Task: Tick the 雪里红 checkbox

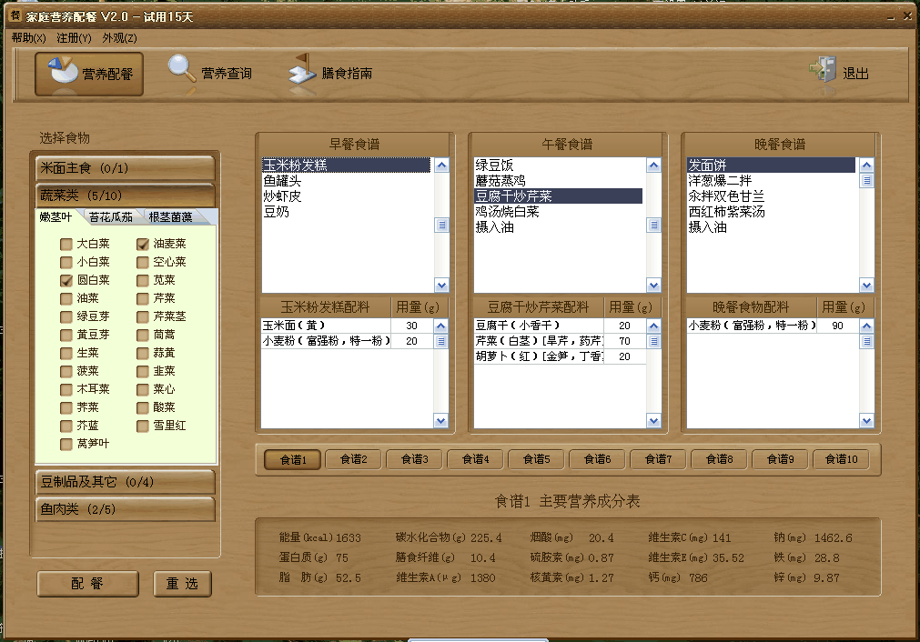Action: 143,426
